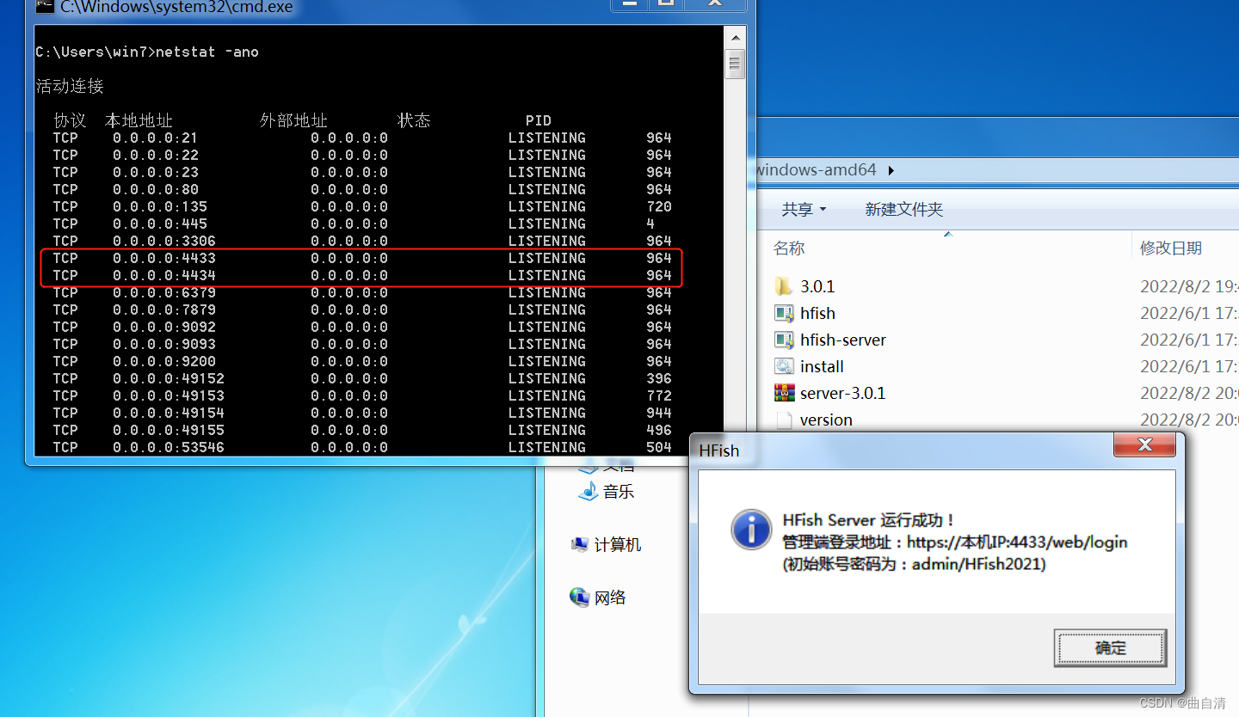This screenshot has height=717, width=1239.
Task: Sort files by 名称 column
Action: click(x=789, y=248)
